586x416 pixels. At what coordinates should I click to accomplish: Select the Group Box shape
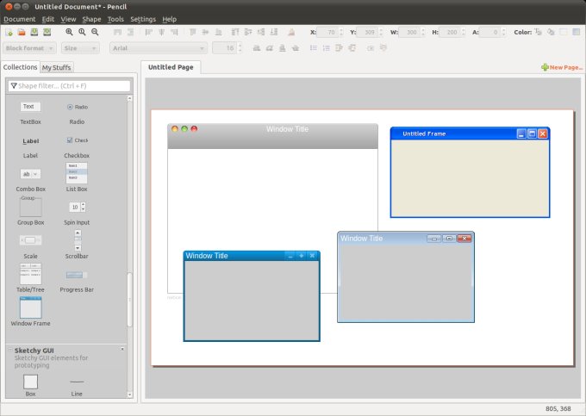pyautogui.click(x=31, y=211)
